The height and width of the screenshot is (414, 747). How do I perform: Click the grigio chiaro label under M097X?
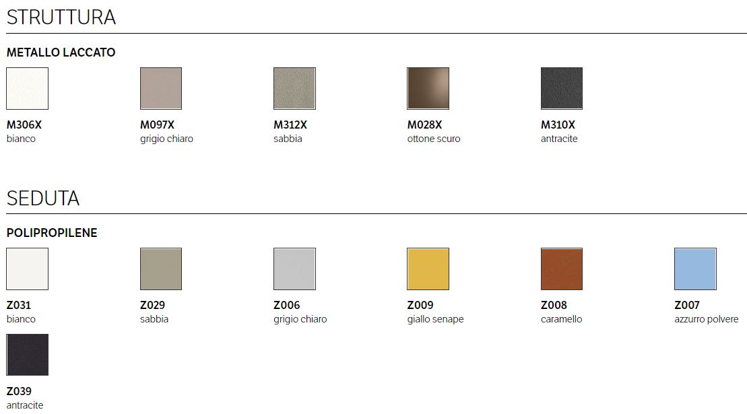pyautogui.click(x=166, y=138)
